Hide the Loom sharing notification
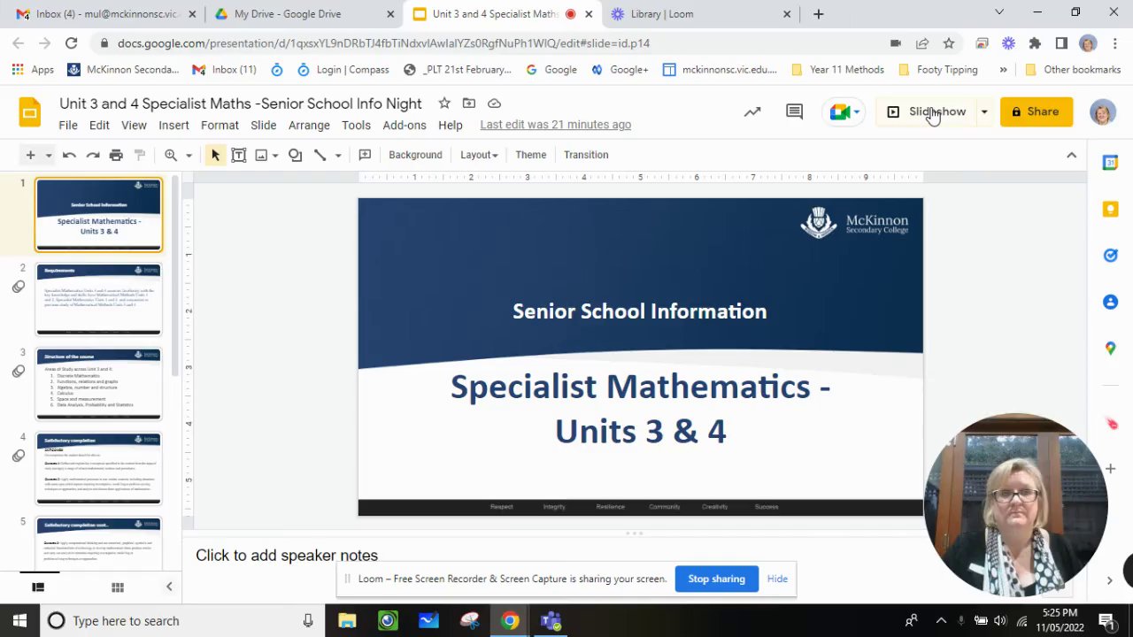 [777, 579]
